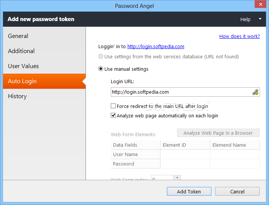This screenshot has height=205, width=269.
Task: Click the 'Elemend Name' column header
Action: point(235,145)
